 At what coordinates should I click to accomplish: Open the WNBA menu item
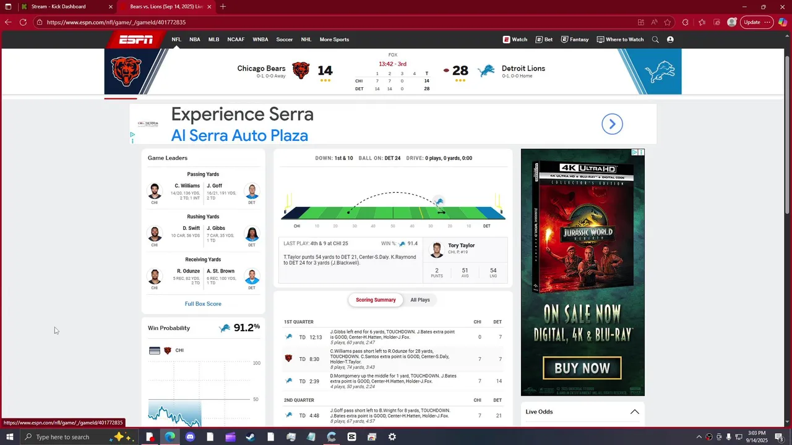260,40
